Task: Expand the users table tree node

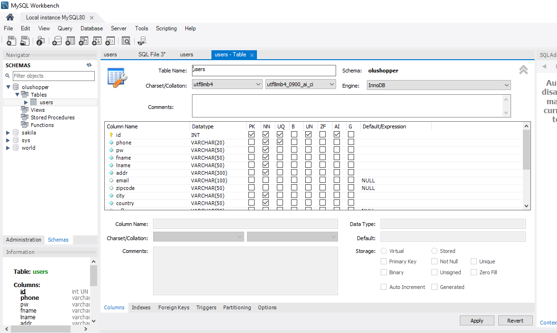Action: pyautogui.click(x=26, y=102)
